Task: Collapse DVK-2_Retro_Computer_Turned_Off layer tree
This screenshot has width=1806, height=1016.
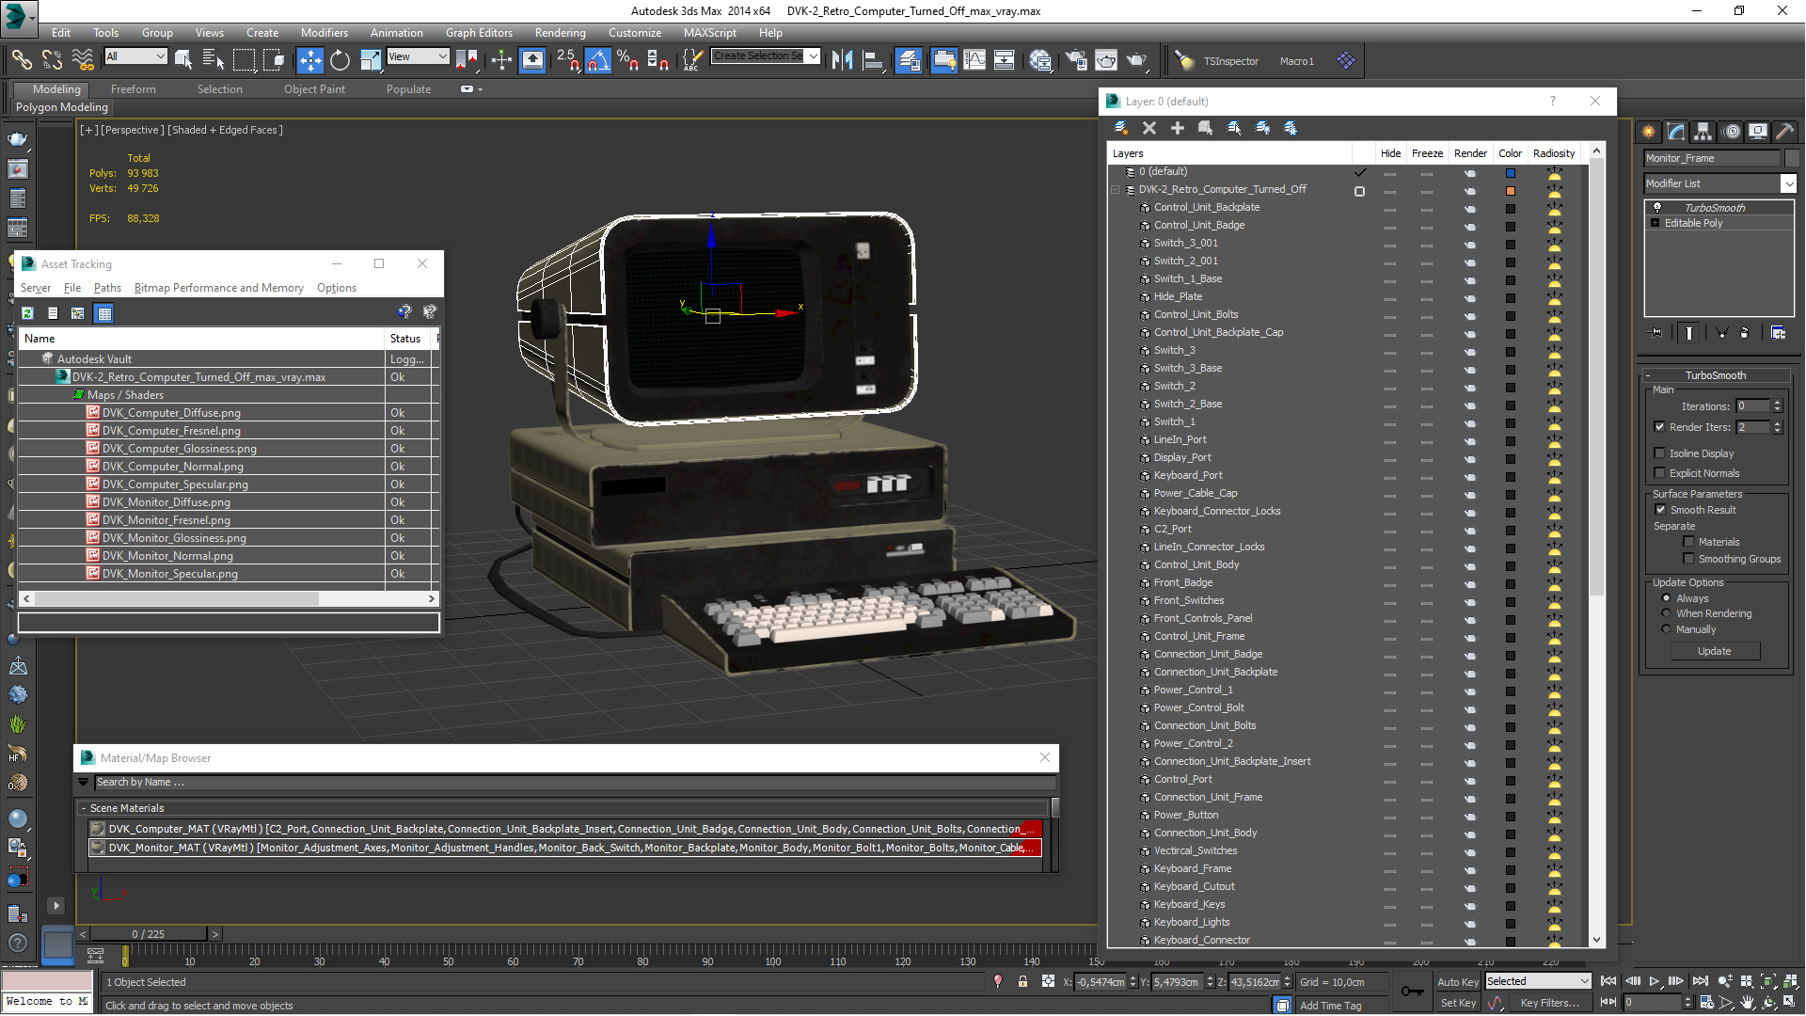Action: point(1116,190)
